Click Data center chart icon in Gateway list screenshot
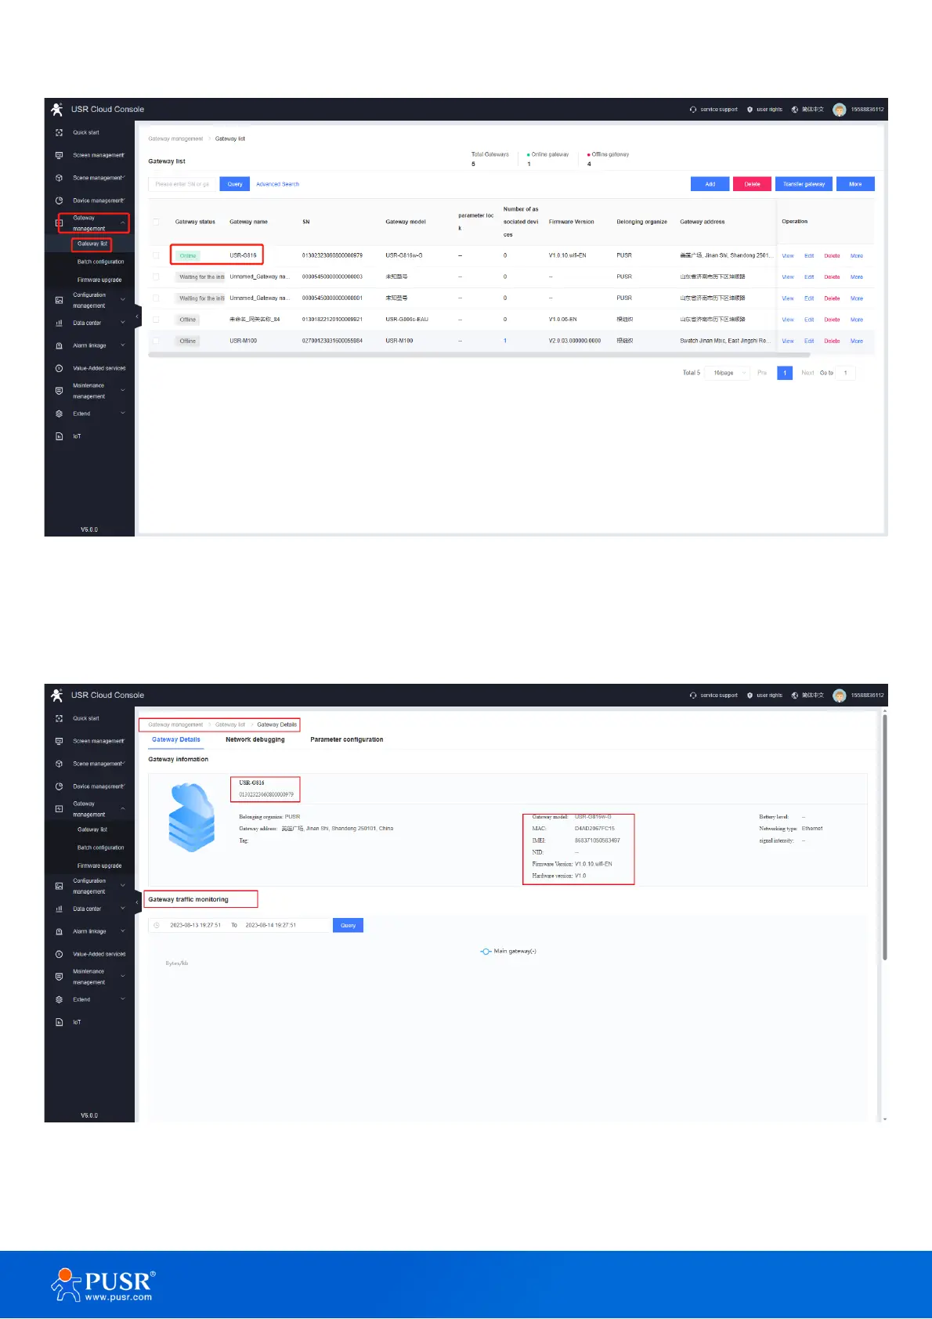This screenshot has width=932, height=1319. (59, 323)
